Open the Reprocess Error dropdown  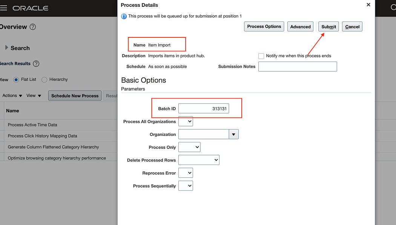[186, 173]
